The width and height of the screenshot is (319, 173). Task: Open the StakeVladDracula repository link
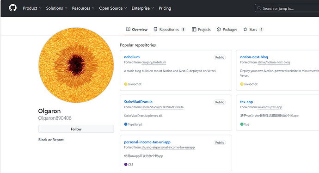coord(138,102)
